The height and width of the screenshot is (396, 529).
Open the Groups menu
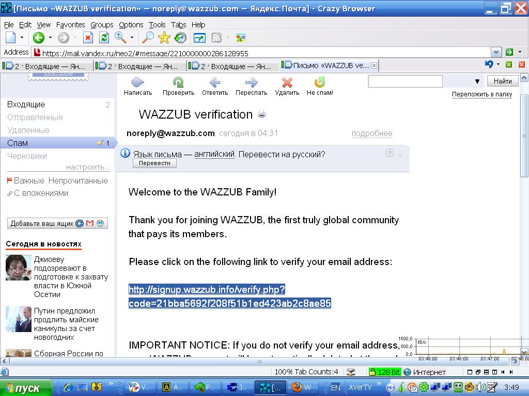pos(102,25)
